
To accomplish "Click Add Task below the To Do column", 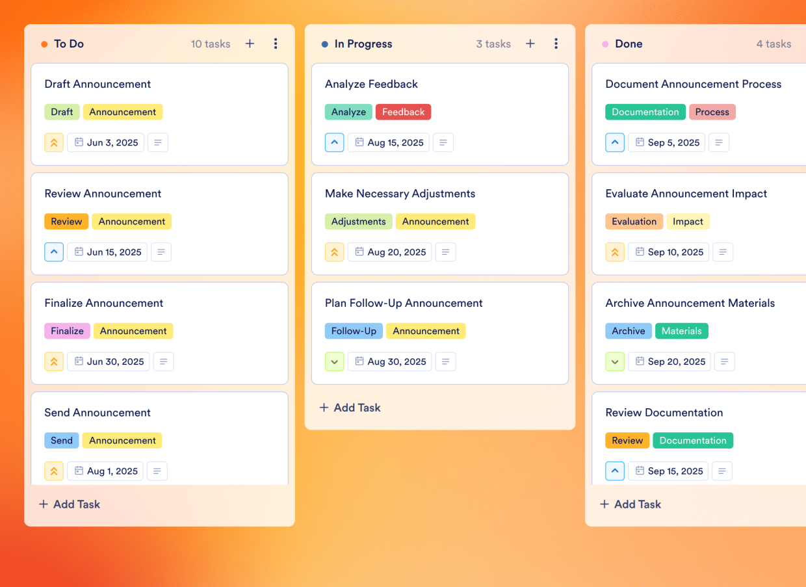I will click(x=69, y=504).
